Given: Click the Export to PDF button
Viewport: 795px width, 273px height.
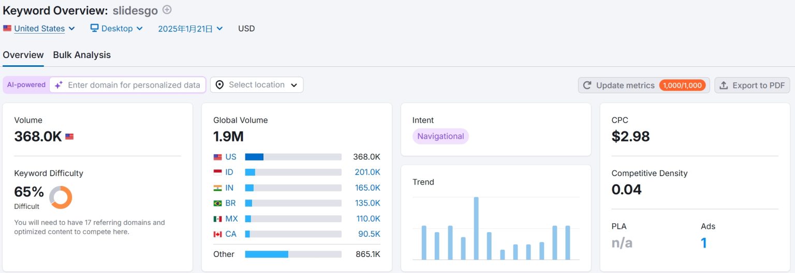Looking at the screenshot, I should coord(752,85).
